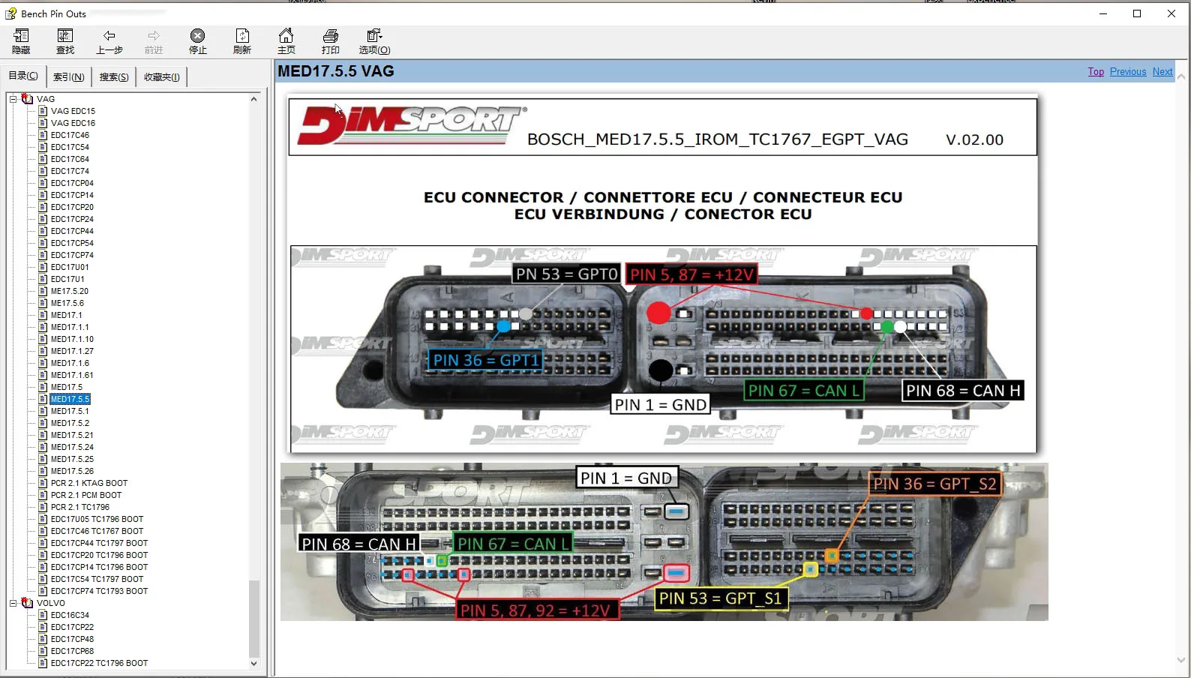Open the ME17.5.20 topic
The height and width of the screenshot is (678, 1191).
pyautogui.click(x=70, y=291)
